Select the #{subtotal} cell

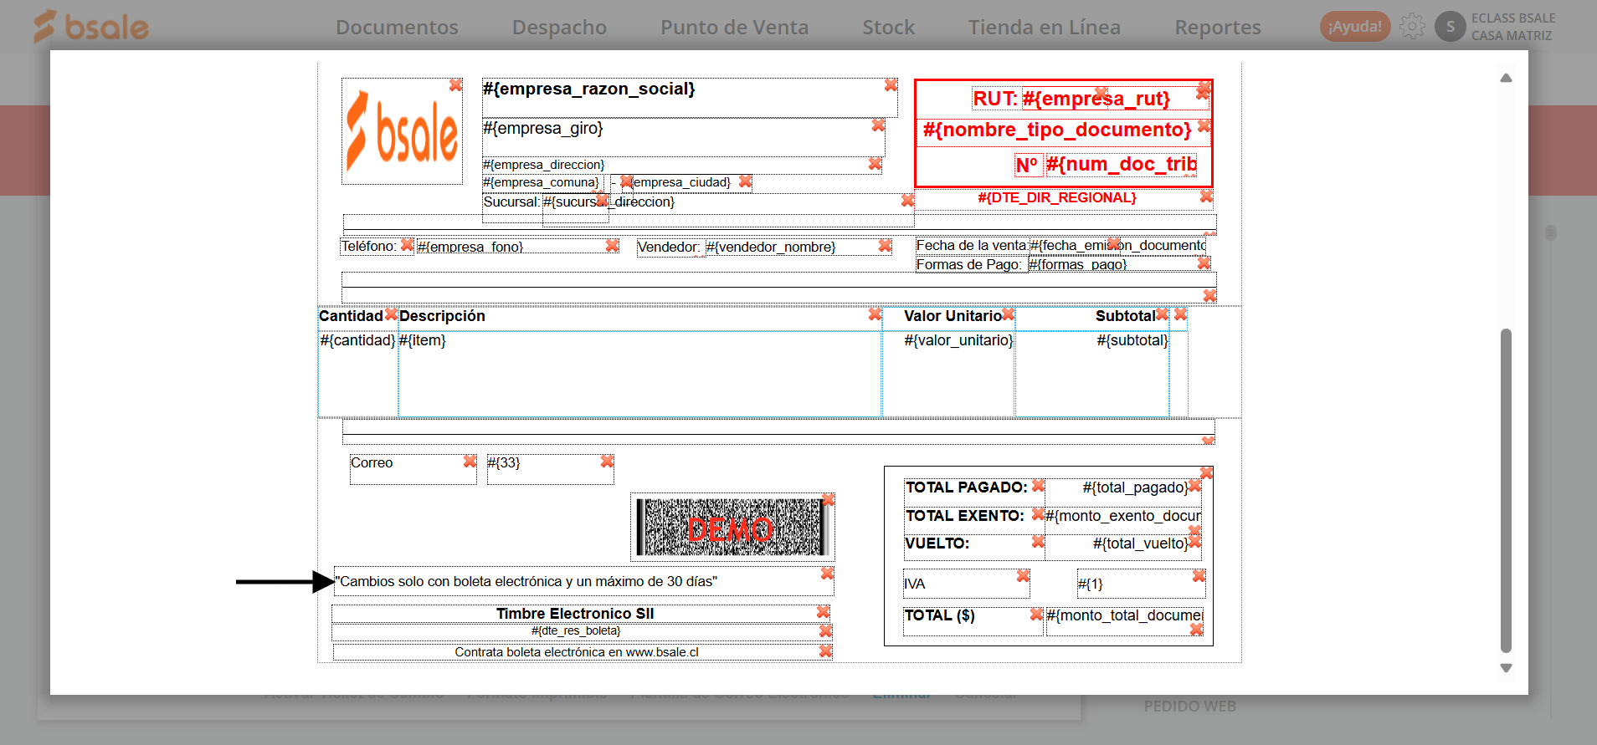point(1092,373)
